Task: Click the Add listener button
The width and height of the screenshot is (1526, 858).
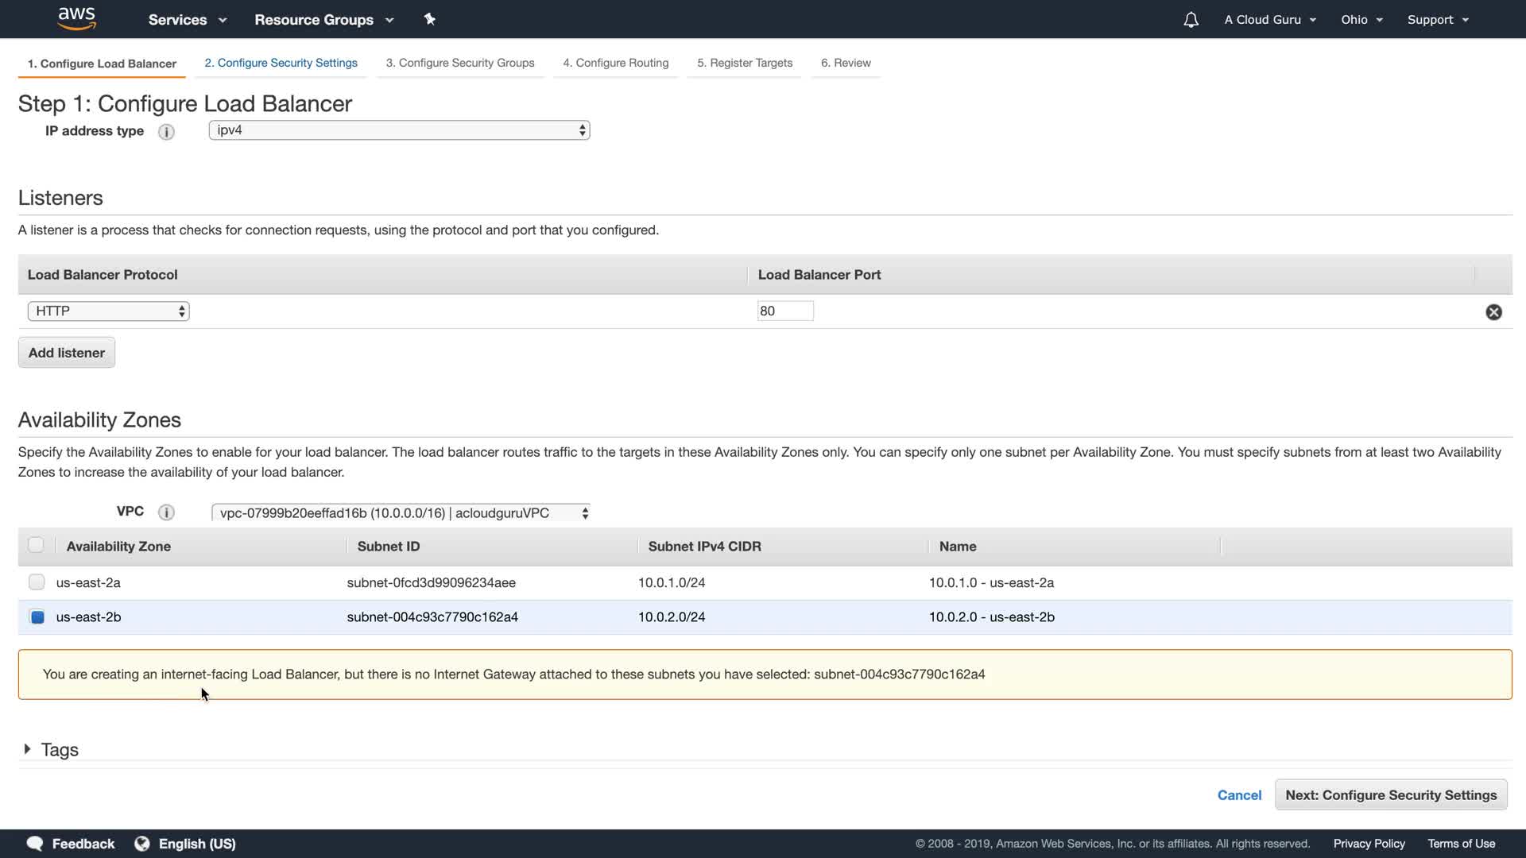Action: click(67, 353)
